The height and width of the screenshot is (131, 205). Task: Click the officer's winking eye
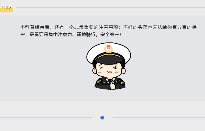pyautogui.click(x=102, y=68)
